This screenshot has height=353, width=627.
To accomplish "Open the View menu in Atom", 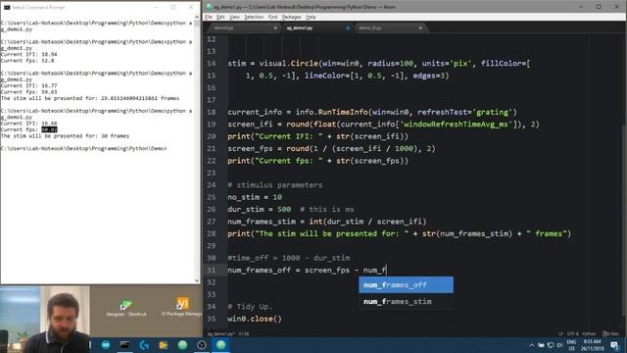I will 234,17.
